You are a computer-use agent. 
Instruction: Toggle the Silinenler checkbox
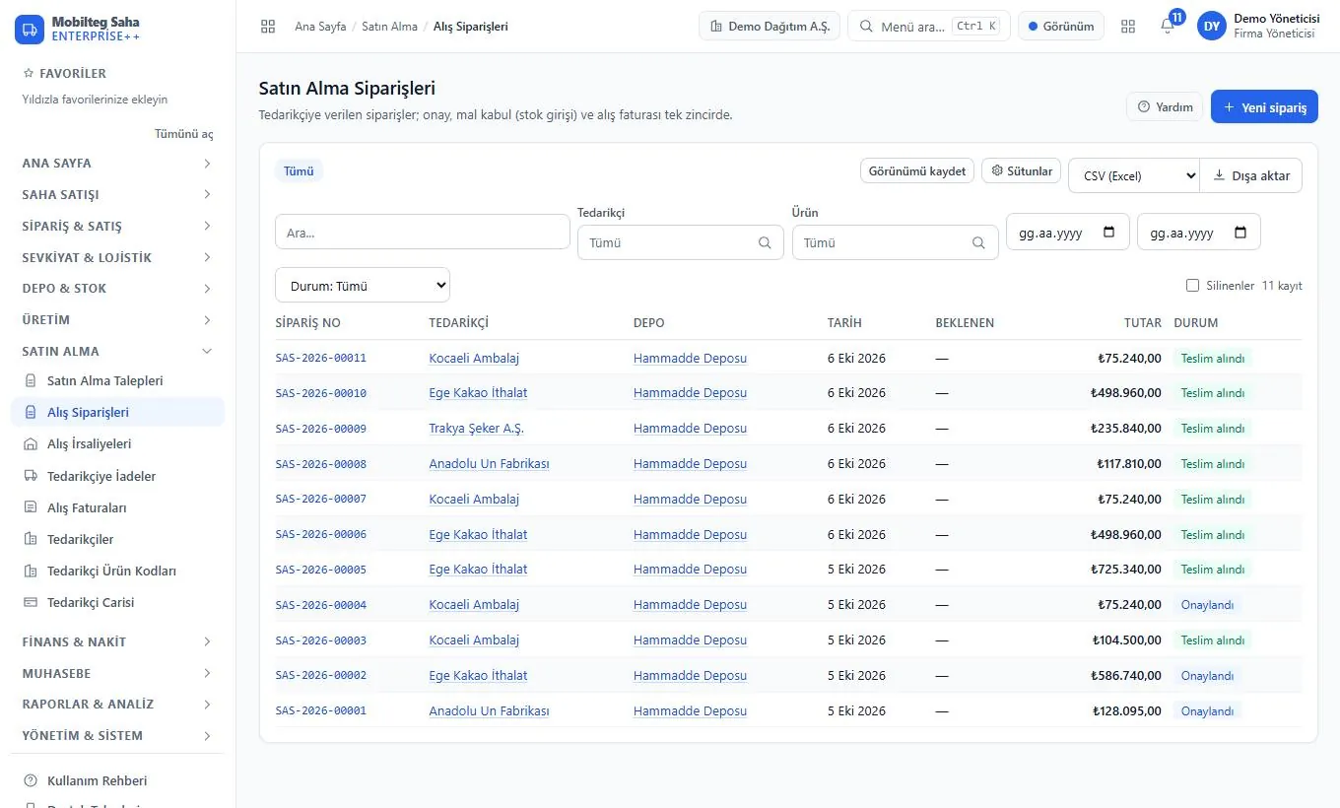[1193, 286]
